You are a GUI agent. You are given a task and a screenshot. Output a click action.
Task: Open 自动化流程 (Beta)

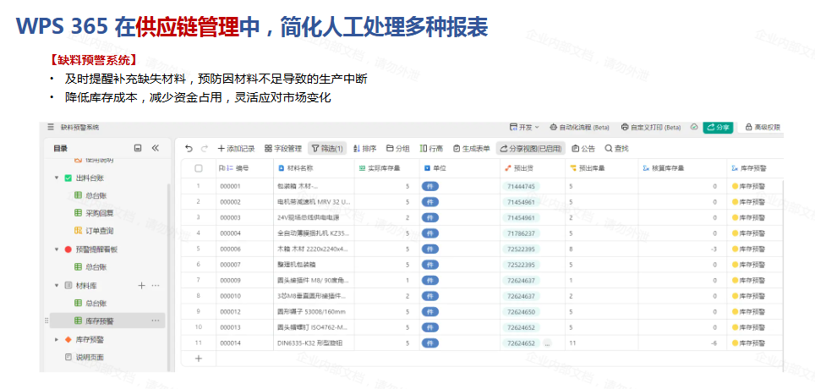579,127
